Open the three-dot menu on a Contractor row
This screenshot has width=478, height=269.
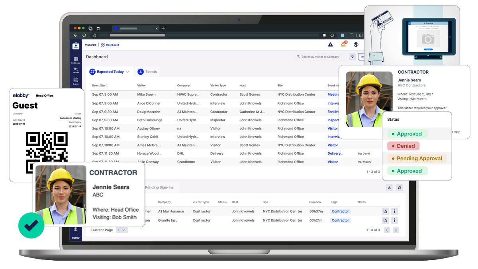pos(394,211)
